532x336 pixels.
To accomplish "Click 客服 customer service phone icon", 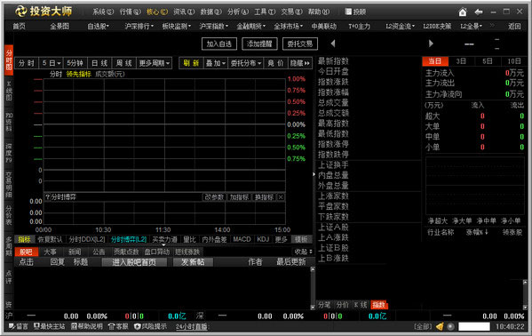I will (118, 326).
